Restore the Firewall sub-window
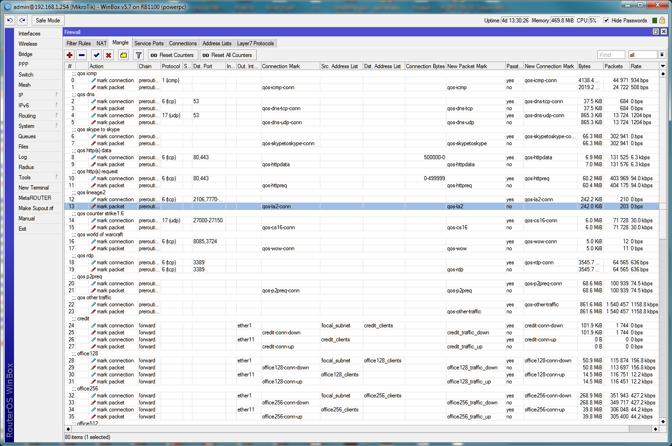The height and width of the screenshot is (446, 672). point(656,32)
